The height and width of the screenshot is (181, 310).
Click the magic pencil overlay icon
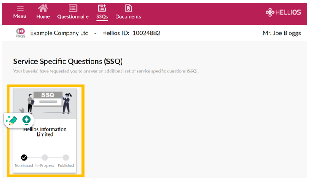[12, 120]
